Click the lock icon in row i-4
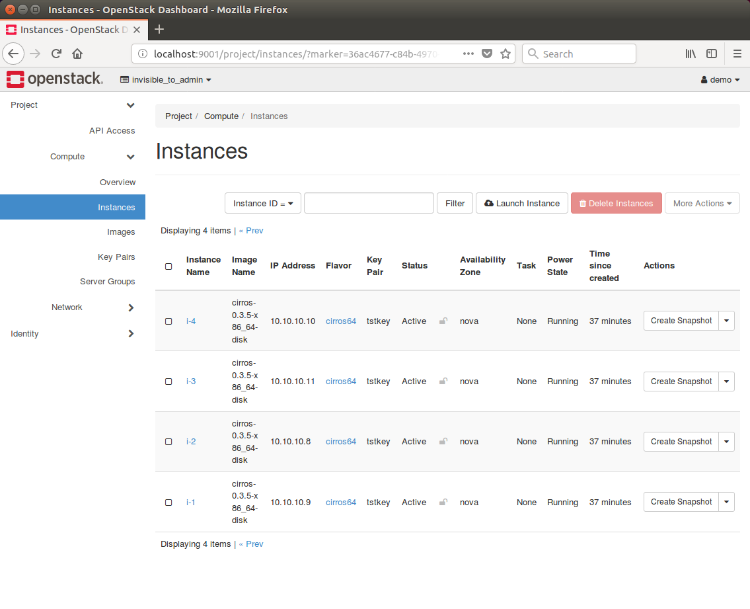Screen dimensions: 750x609 [x=443, y=321]
